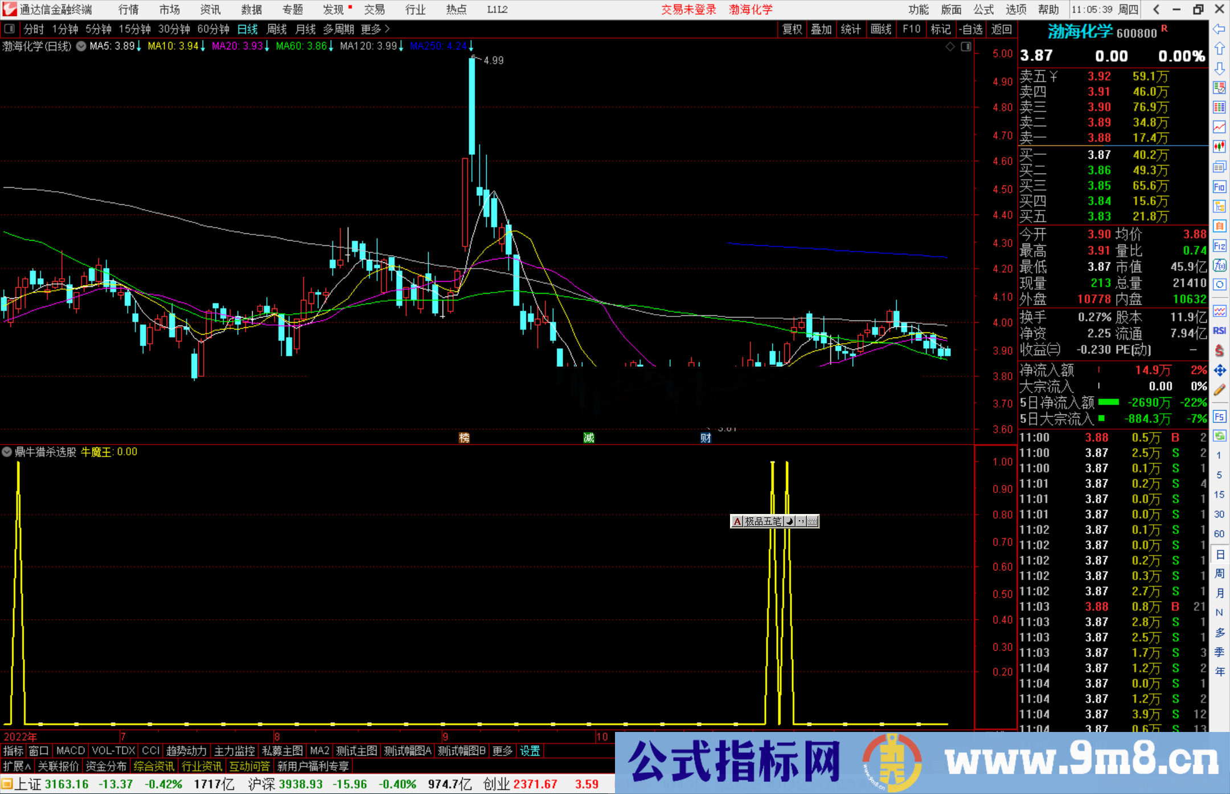Viewport: 1230px width, 794px height.
Task: Click the 返回 button
Action: tap(1001, 29)
